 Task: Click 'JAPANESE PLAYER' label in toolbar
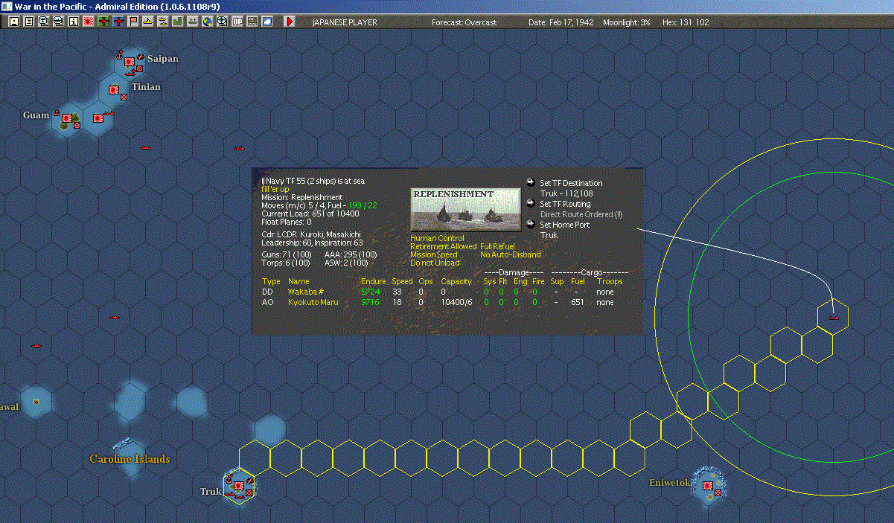(344, 22)
